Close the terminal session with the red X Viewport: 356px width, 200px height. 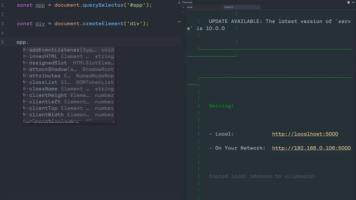tap(184, 12)
